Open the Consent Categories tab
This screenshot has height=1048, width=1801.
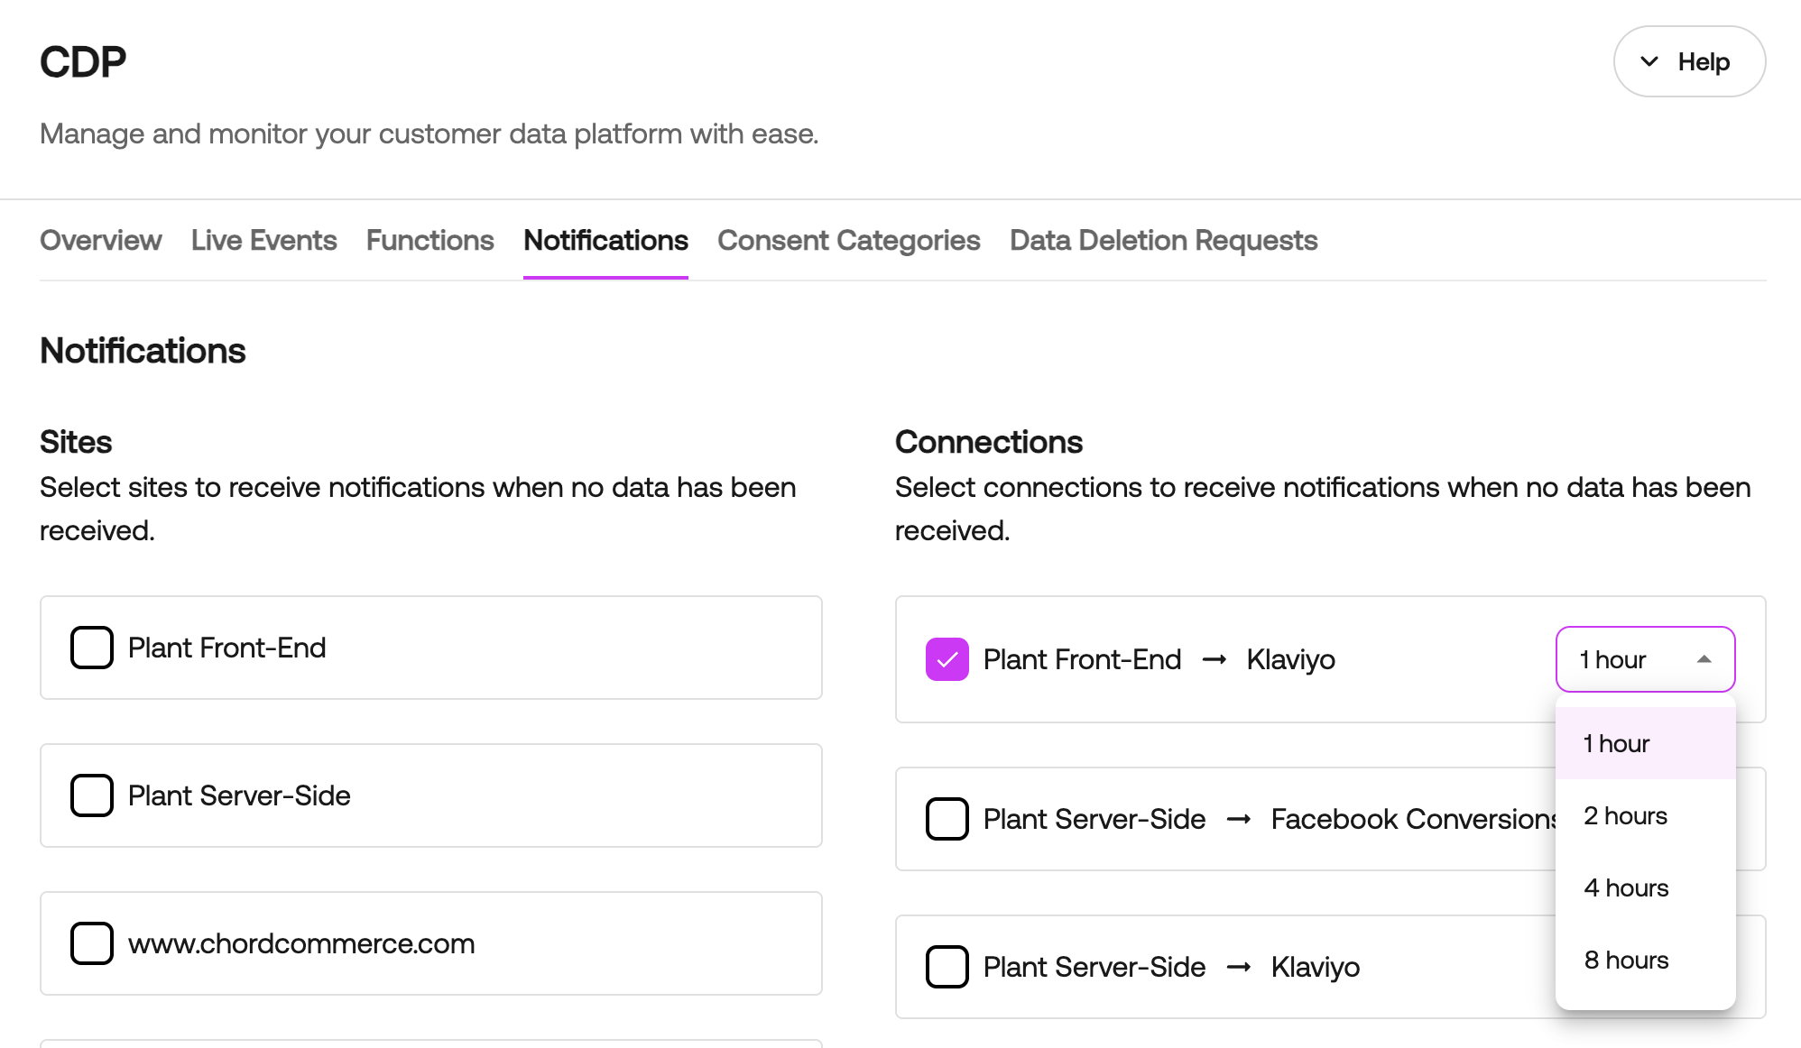click(848, 240)
